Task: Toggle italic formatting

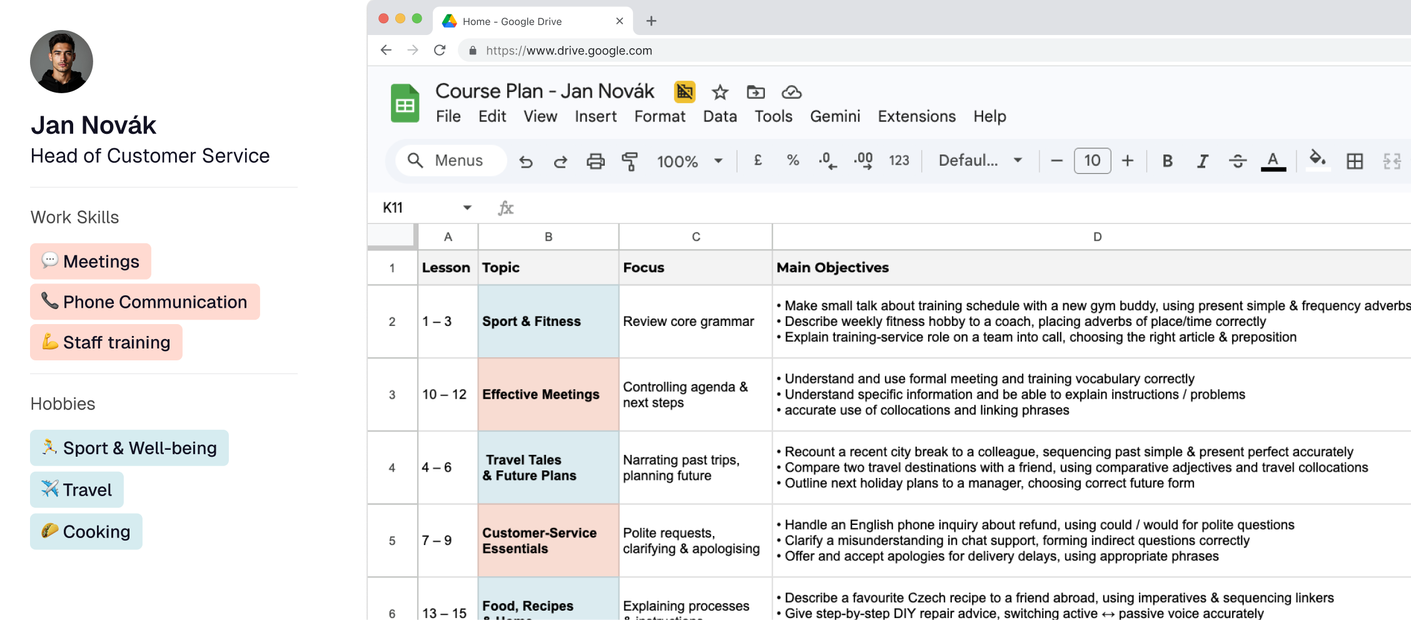Action: pos(1202,161)
